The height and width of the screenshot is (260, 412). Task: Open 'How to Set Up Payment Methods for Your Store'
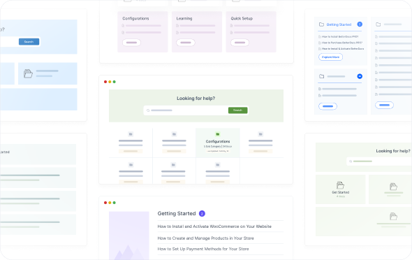pyautogui.click(x=203, y=249)
